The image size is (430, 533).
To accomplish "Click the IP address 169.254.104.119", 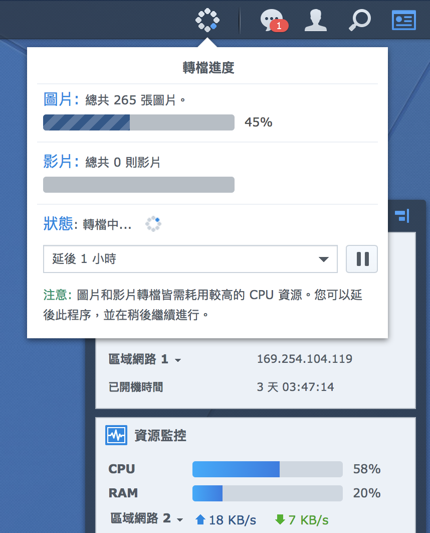I will pos(304,359).
